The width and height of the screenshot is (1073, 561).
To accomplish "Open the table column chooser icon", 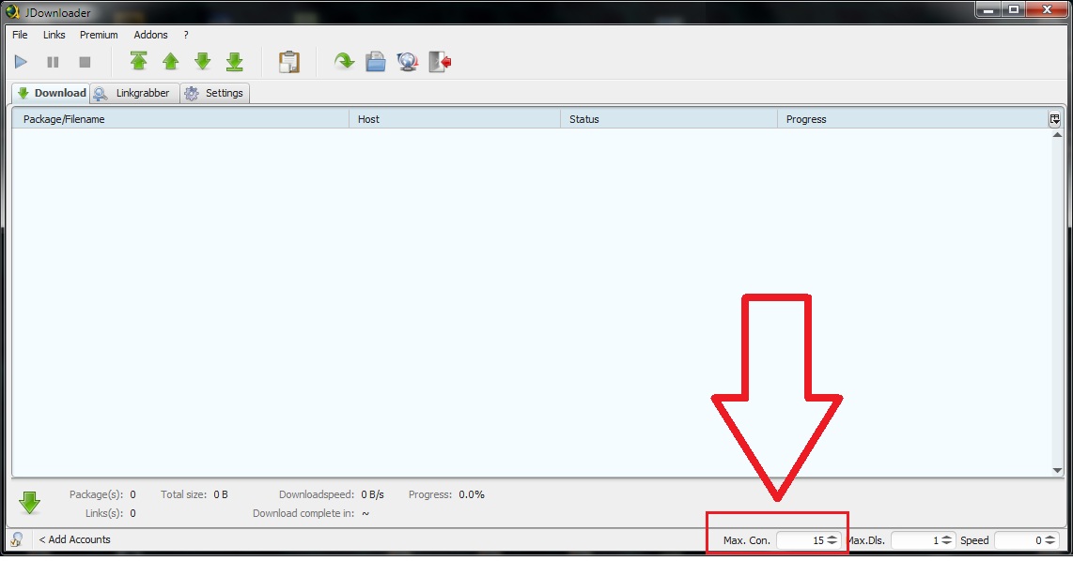I will (x=1055, y=119).
